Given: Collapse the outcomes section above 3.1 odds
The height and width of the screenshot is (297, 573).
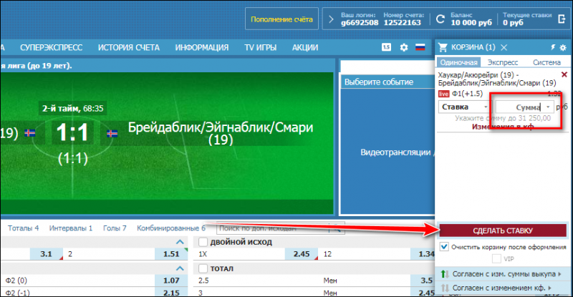Looking at the screenshot, I should 180,242.
